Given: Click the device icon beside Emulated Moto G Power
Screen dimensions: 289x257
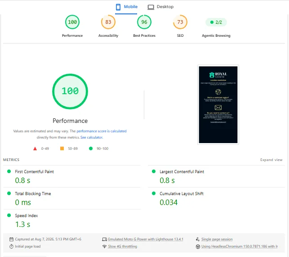Looking at the screenshot, I should (x=105, y=240).
